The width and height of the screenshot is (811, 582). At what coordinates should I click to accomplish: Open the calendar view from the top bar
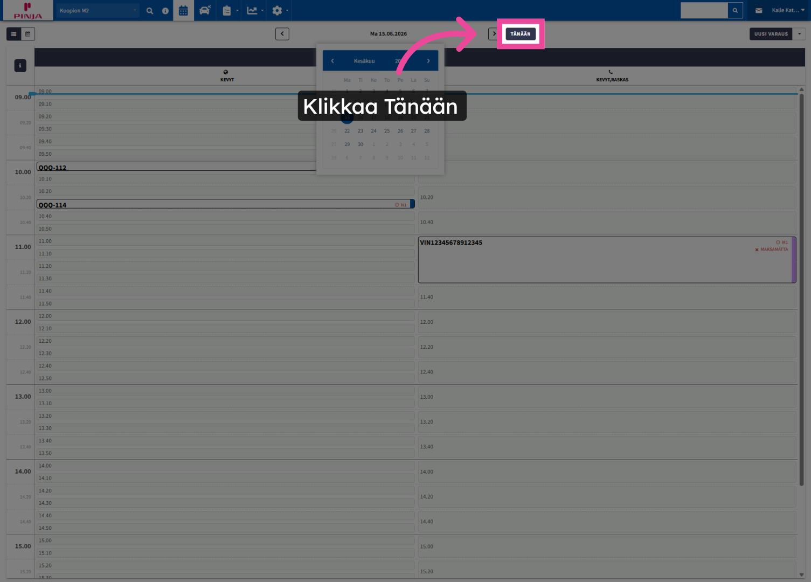coord(183,10)
